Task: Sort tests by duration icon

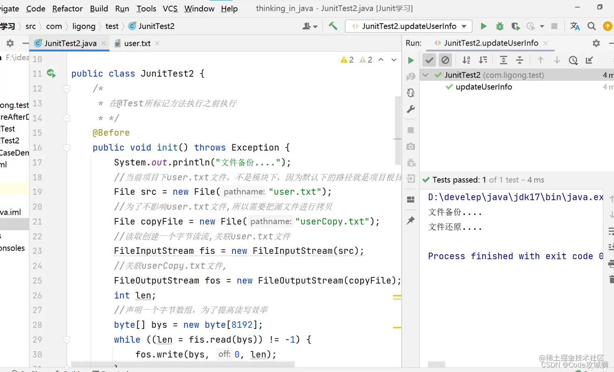Action: click(x=483, y=60)
